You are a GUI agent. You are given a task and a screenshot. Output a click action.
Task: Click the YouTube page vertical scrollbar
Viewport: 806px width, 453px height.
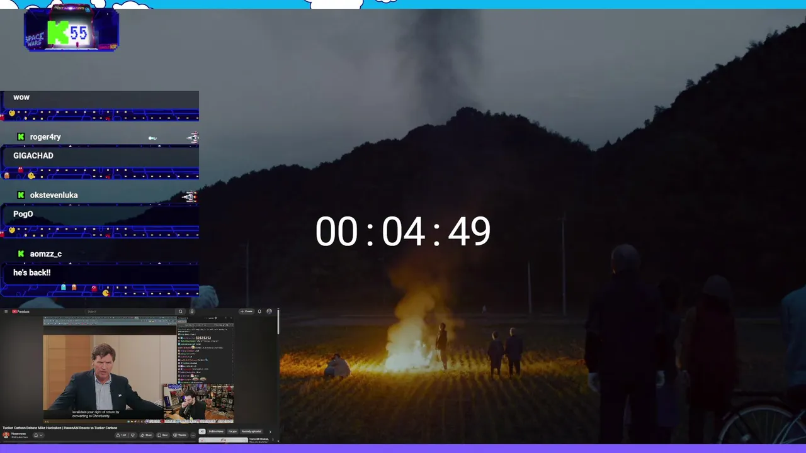(x=278, y=321)
